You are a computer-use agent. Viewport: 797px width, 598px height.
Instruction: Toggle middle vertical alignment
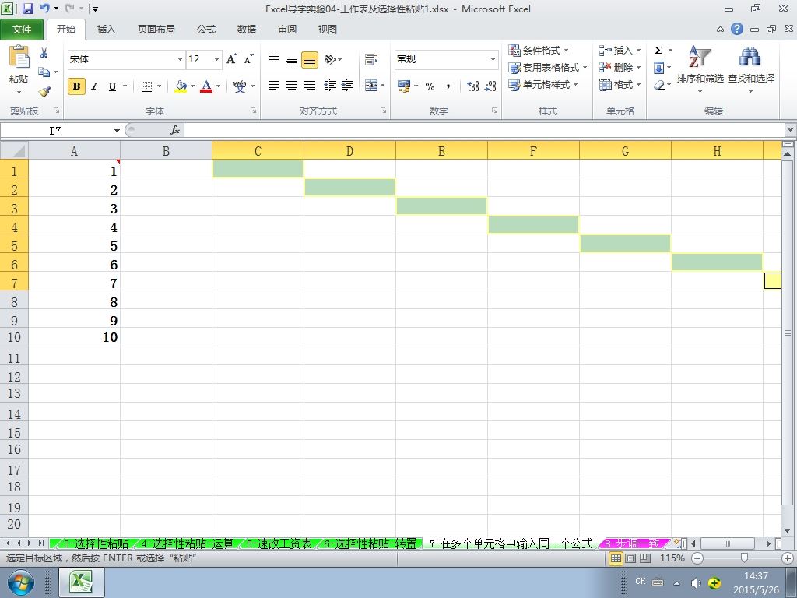pos(292,59)
